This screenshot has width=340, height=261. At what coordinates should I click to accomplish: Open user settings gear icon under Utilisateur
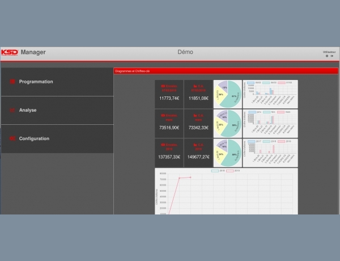point(326,56)
